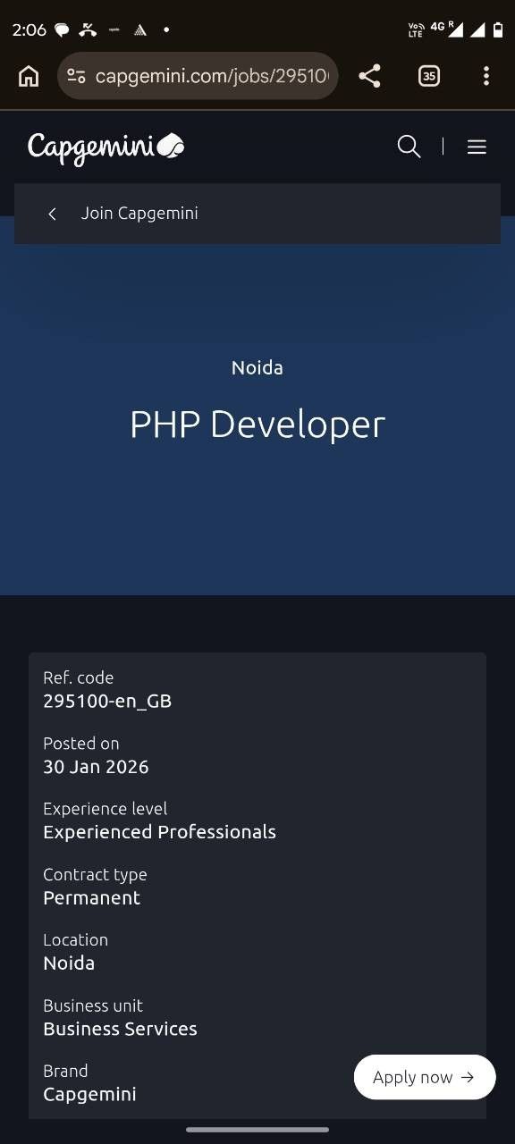The width and height of the screenshot is (515, 1144).
Task: Tap the browser home icon
Action: [29, 76]
